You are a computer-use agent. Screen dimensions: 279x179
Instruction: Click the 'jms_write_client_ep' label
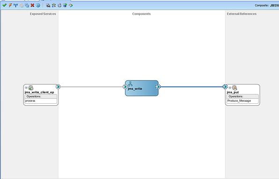click(x=39, y=93)
